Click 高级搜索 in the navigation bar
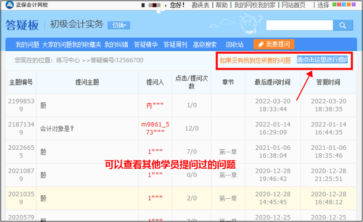The height and width of the screenshot is (222, 363). 205,44
